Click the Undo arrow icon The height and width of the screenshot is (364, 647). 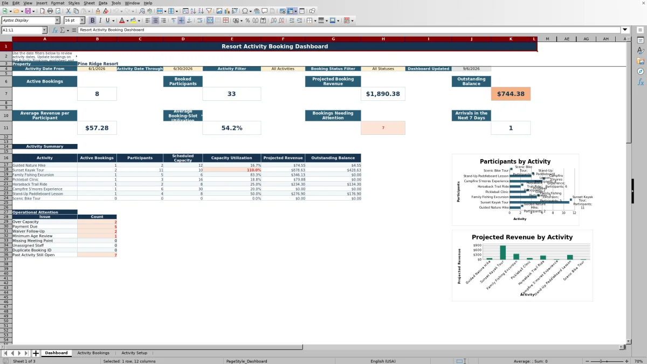click(116, 11)
